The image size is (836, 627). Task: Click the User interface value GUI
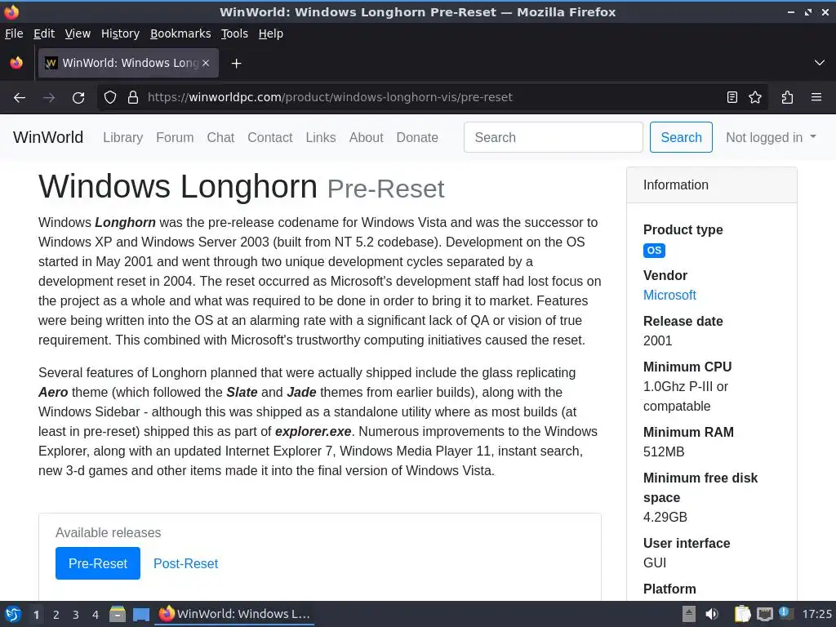655,563
